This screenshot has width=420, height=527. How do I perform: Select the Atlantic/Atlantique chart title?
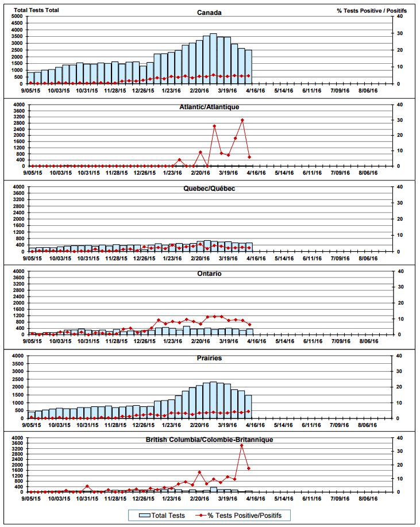pyautogui.click(x=209, y=107)
